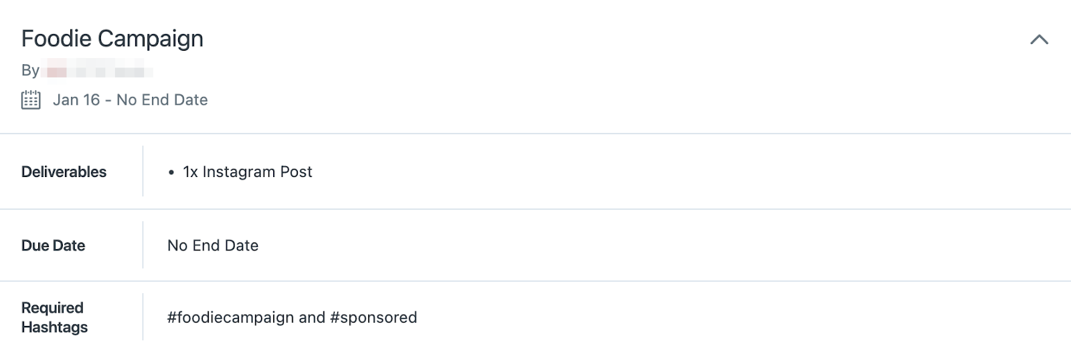The width and height of the screenshot is (1071, 350).
Task: Click the Due Date row label
Action: pos(53,245)
